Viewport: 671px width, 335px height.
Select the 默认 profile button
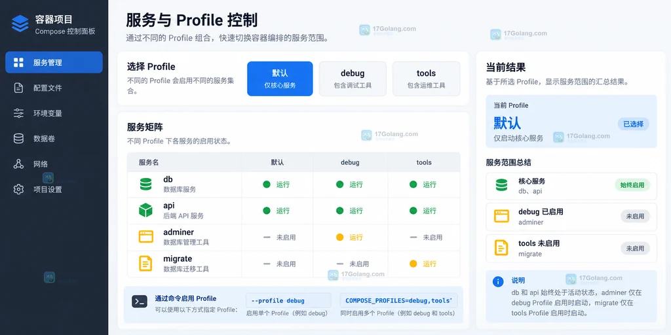[280, 79]
